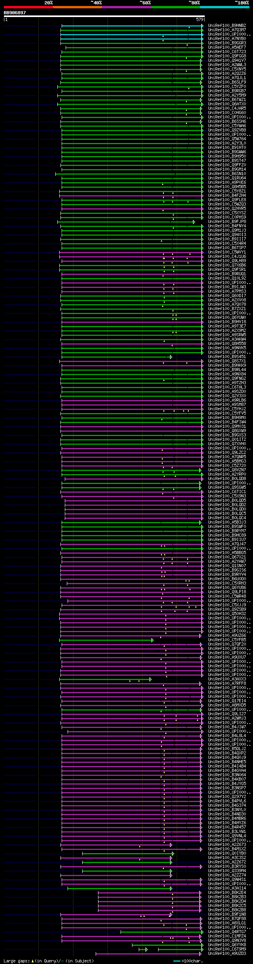Click the short green alignment bar for UniRef100_C5YFB5
This screenshot has width=253, height=964.
pyautogui.click(x=106, y=640)
